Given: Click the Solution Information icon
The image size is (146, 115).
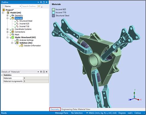Looking at the screenshot, I should 22,46.
